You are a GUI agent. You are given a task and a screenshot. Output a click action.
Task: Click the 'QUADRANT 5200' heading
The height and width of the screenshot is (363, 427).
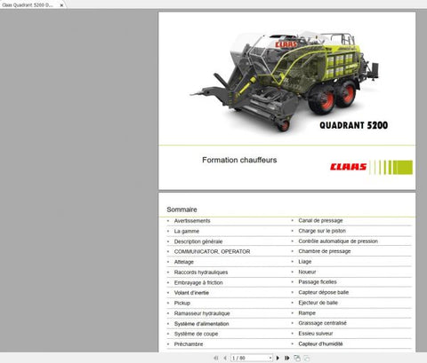point(353,125)
